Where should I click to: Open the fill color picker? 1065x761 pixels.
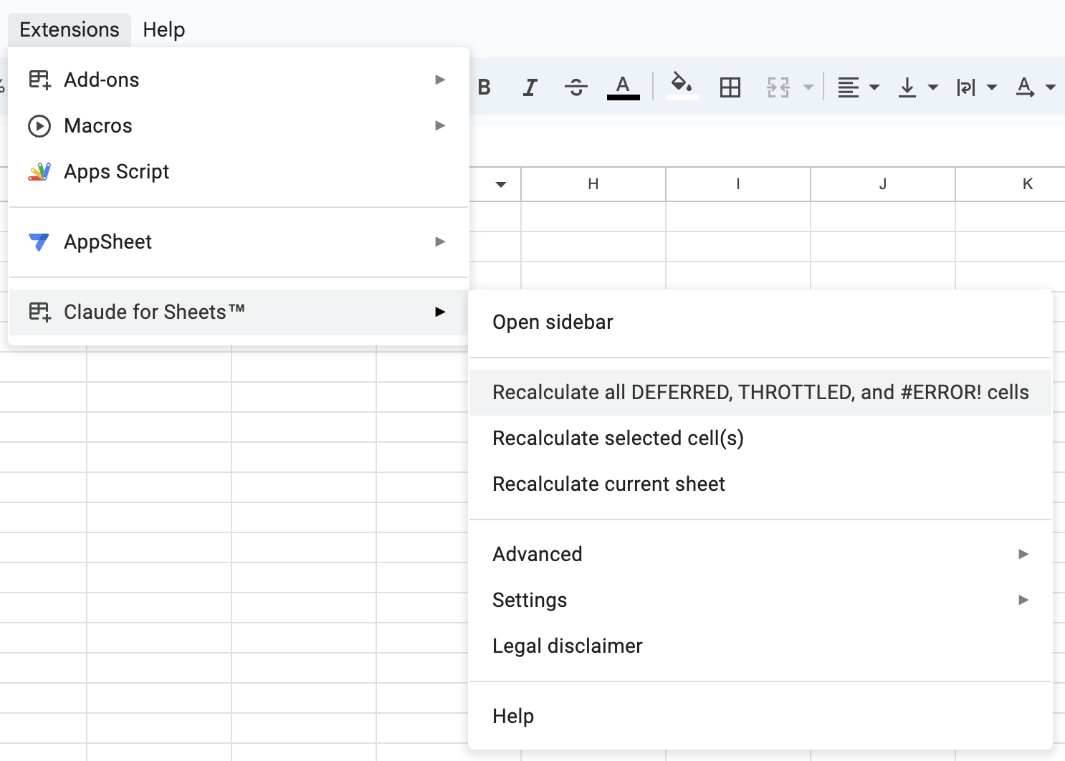682,87
